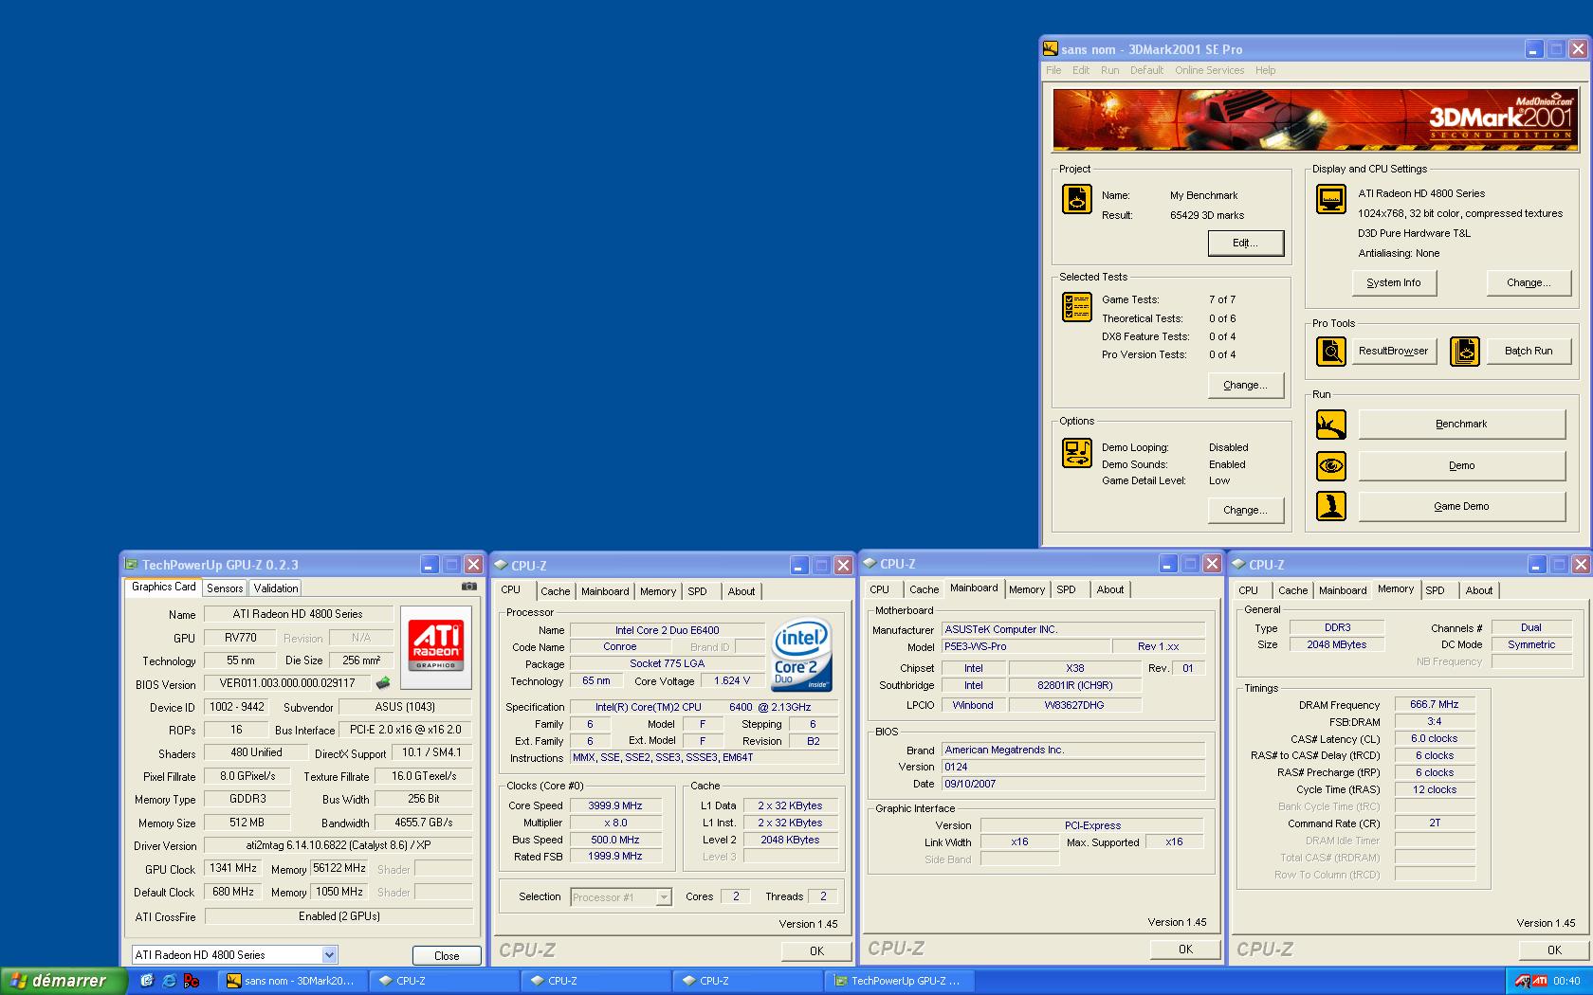
Task: Switch to 3DMark2001 taskbar button
Action: (291, 981)
